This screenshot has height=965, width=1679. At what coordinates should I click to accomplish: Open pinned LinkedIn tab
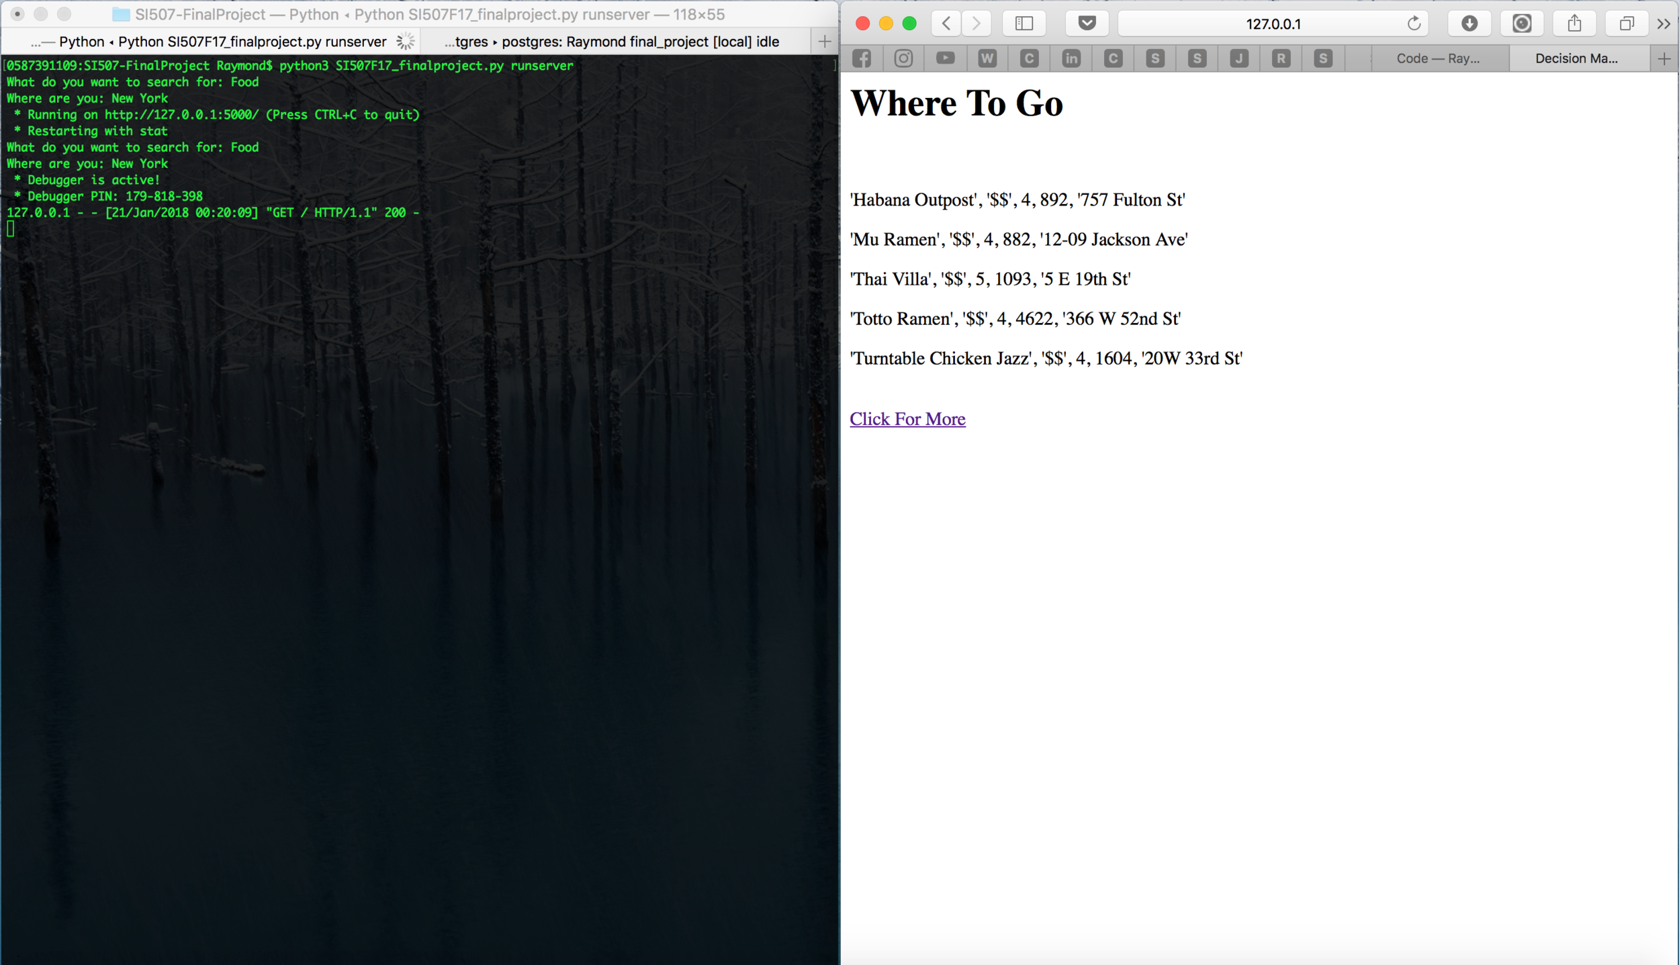pos(1071,59)
